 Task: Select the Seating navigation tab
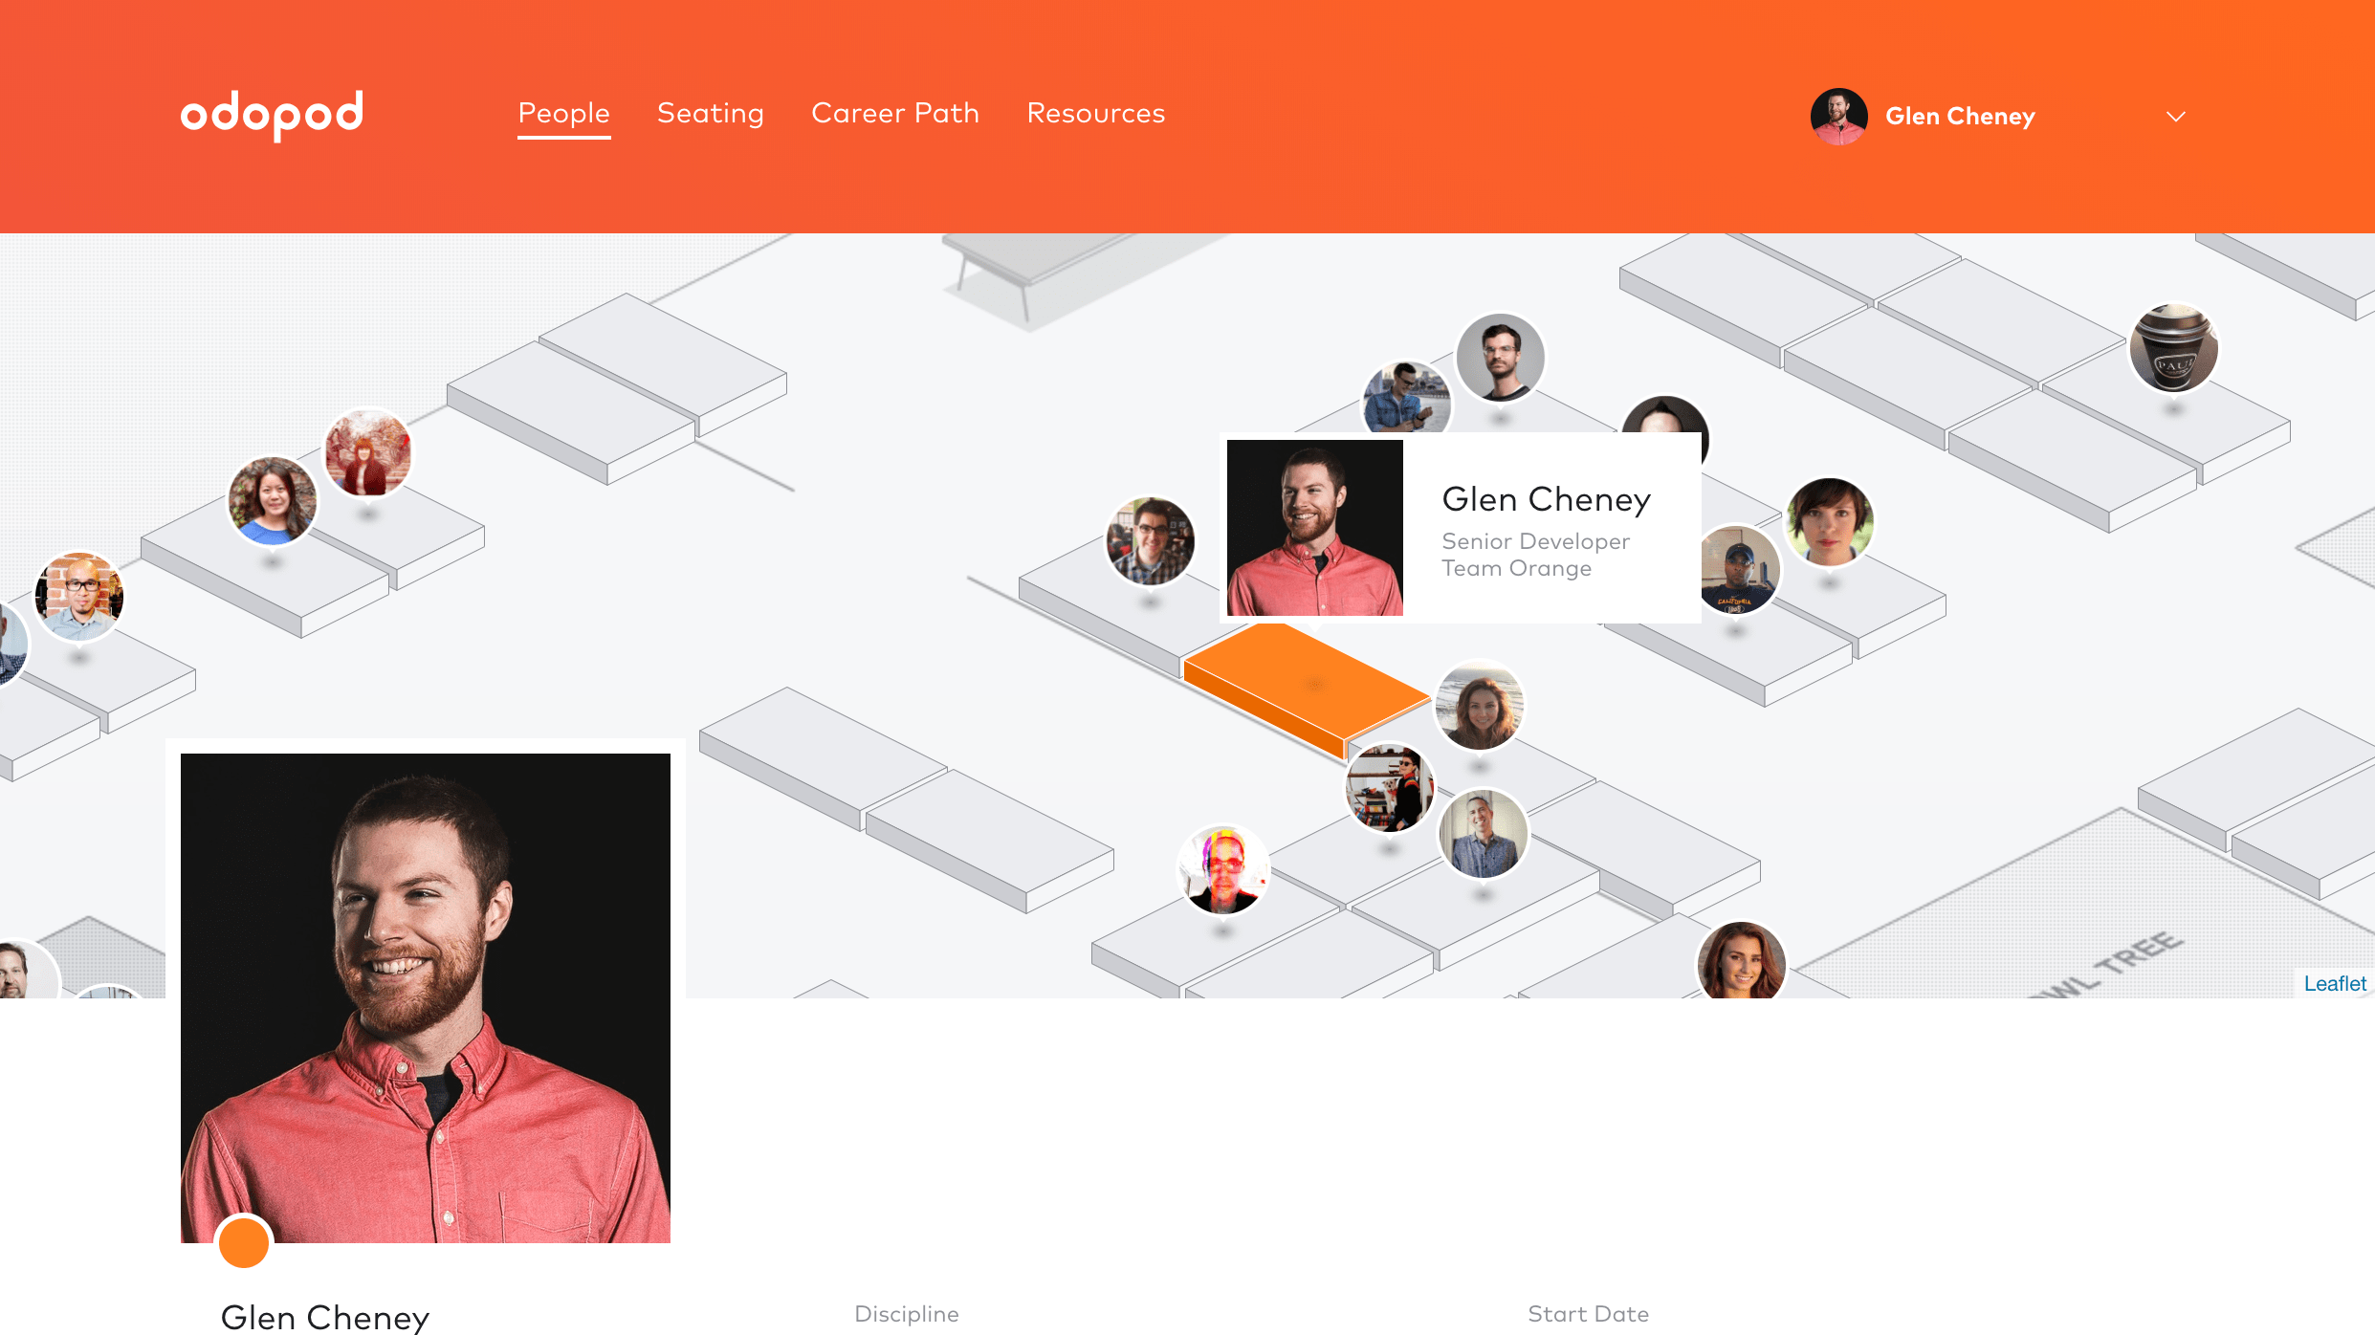tap(710, 114)
